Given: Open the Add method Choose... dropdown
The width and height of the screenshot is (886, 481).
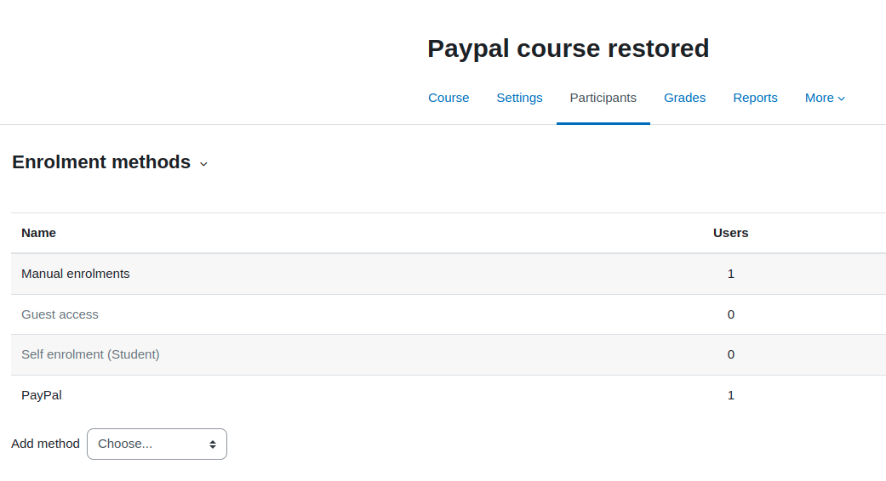Looking at the screenshot, I should 157,444.
